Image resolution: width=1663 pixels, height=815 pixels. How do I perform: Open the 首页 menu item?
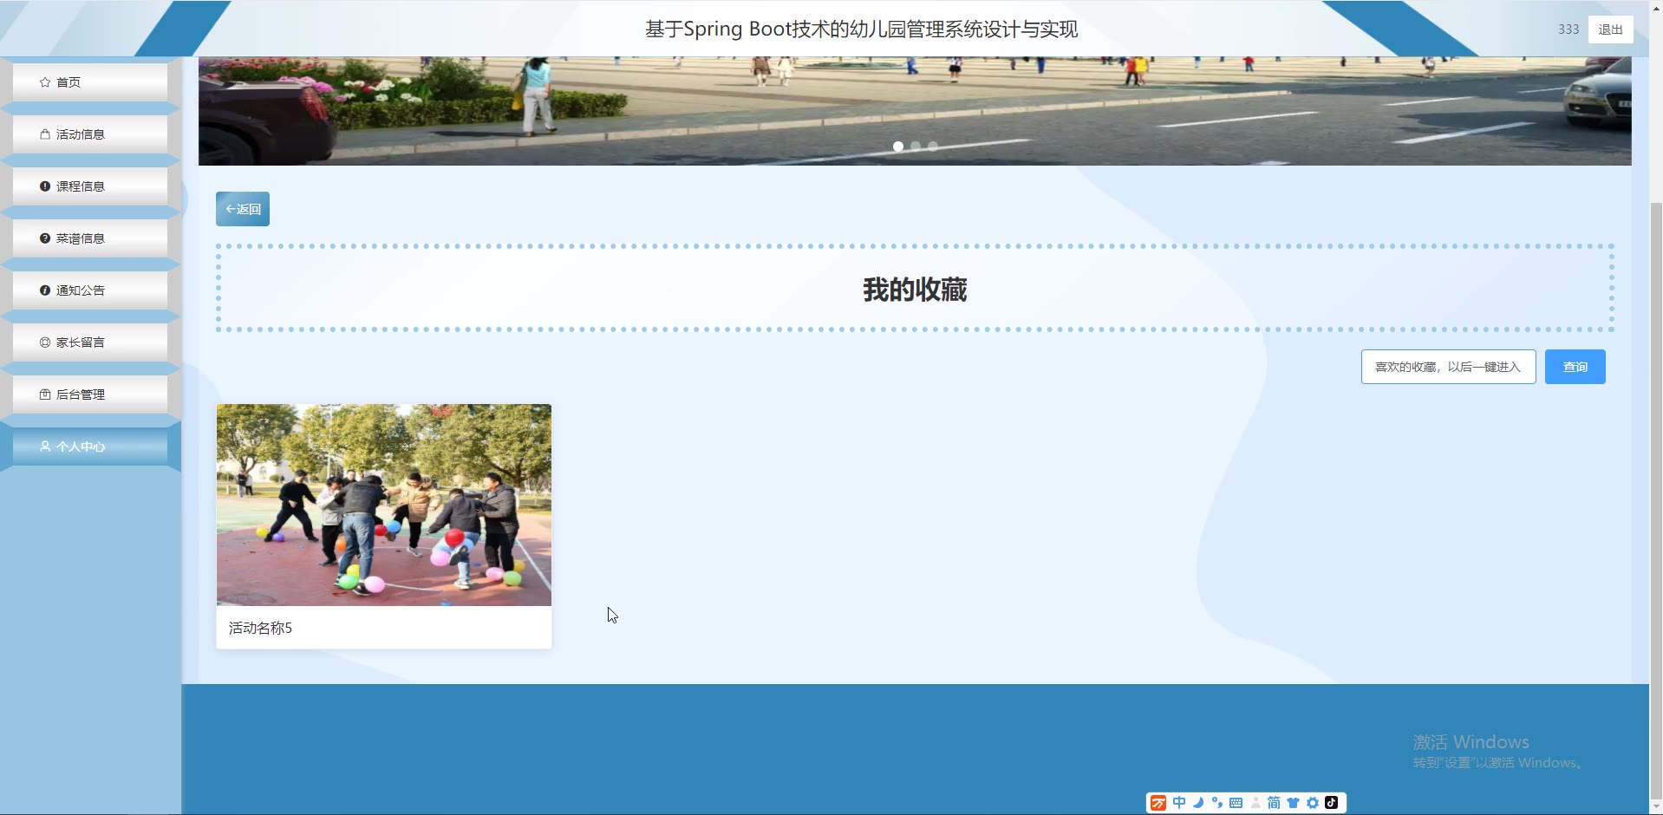tap(90, 82)
